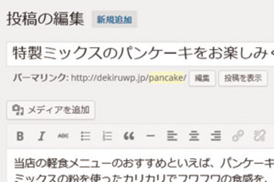Viewport: 274px width, 182px height.
Task: Align text center
Action: [194, 136]
